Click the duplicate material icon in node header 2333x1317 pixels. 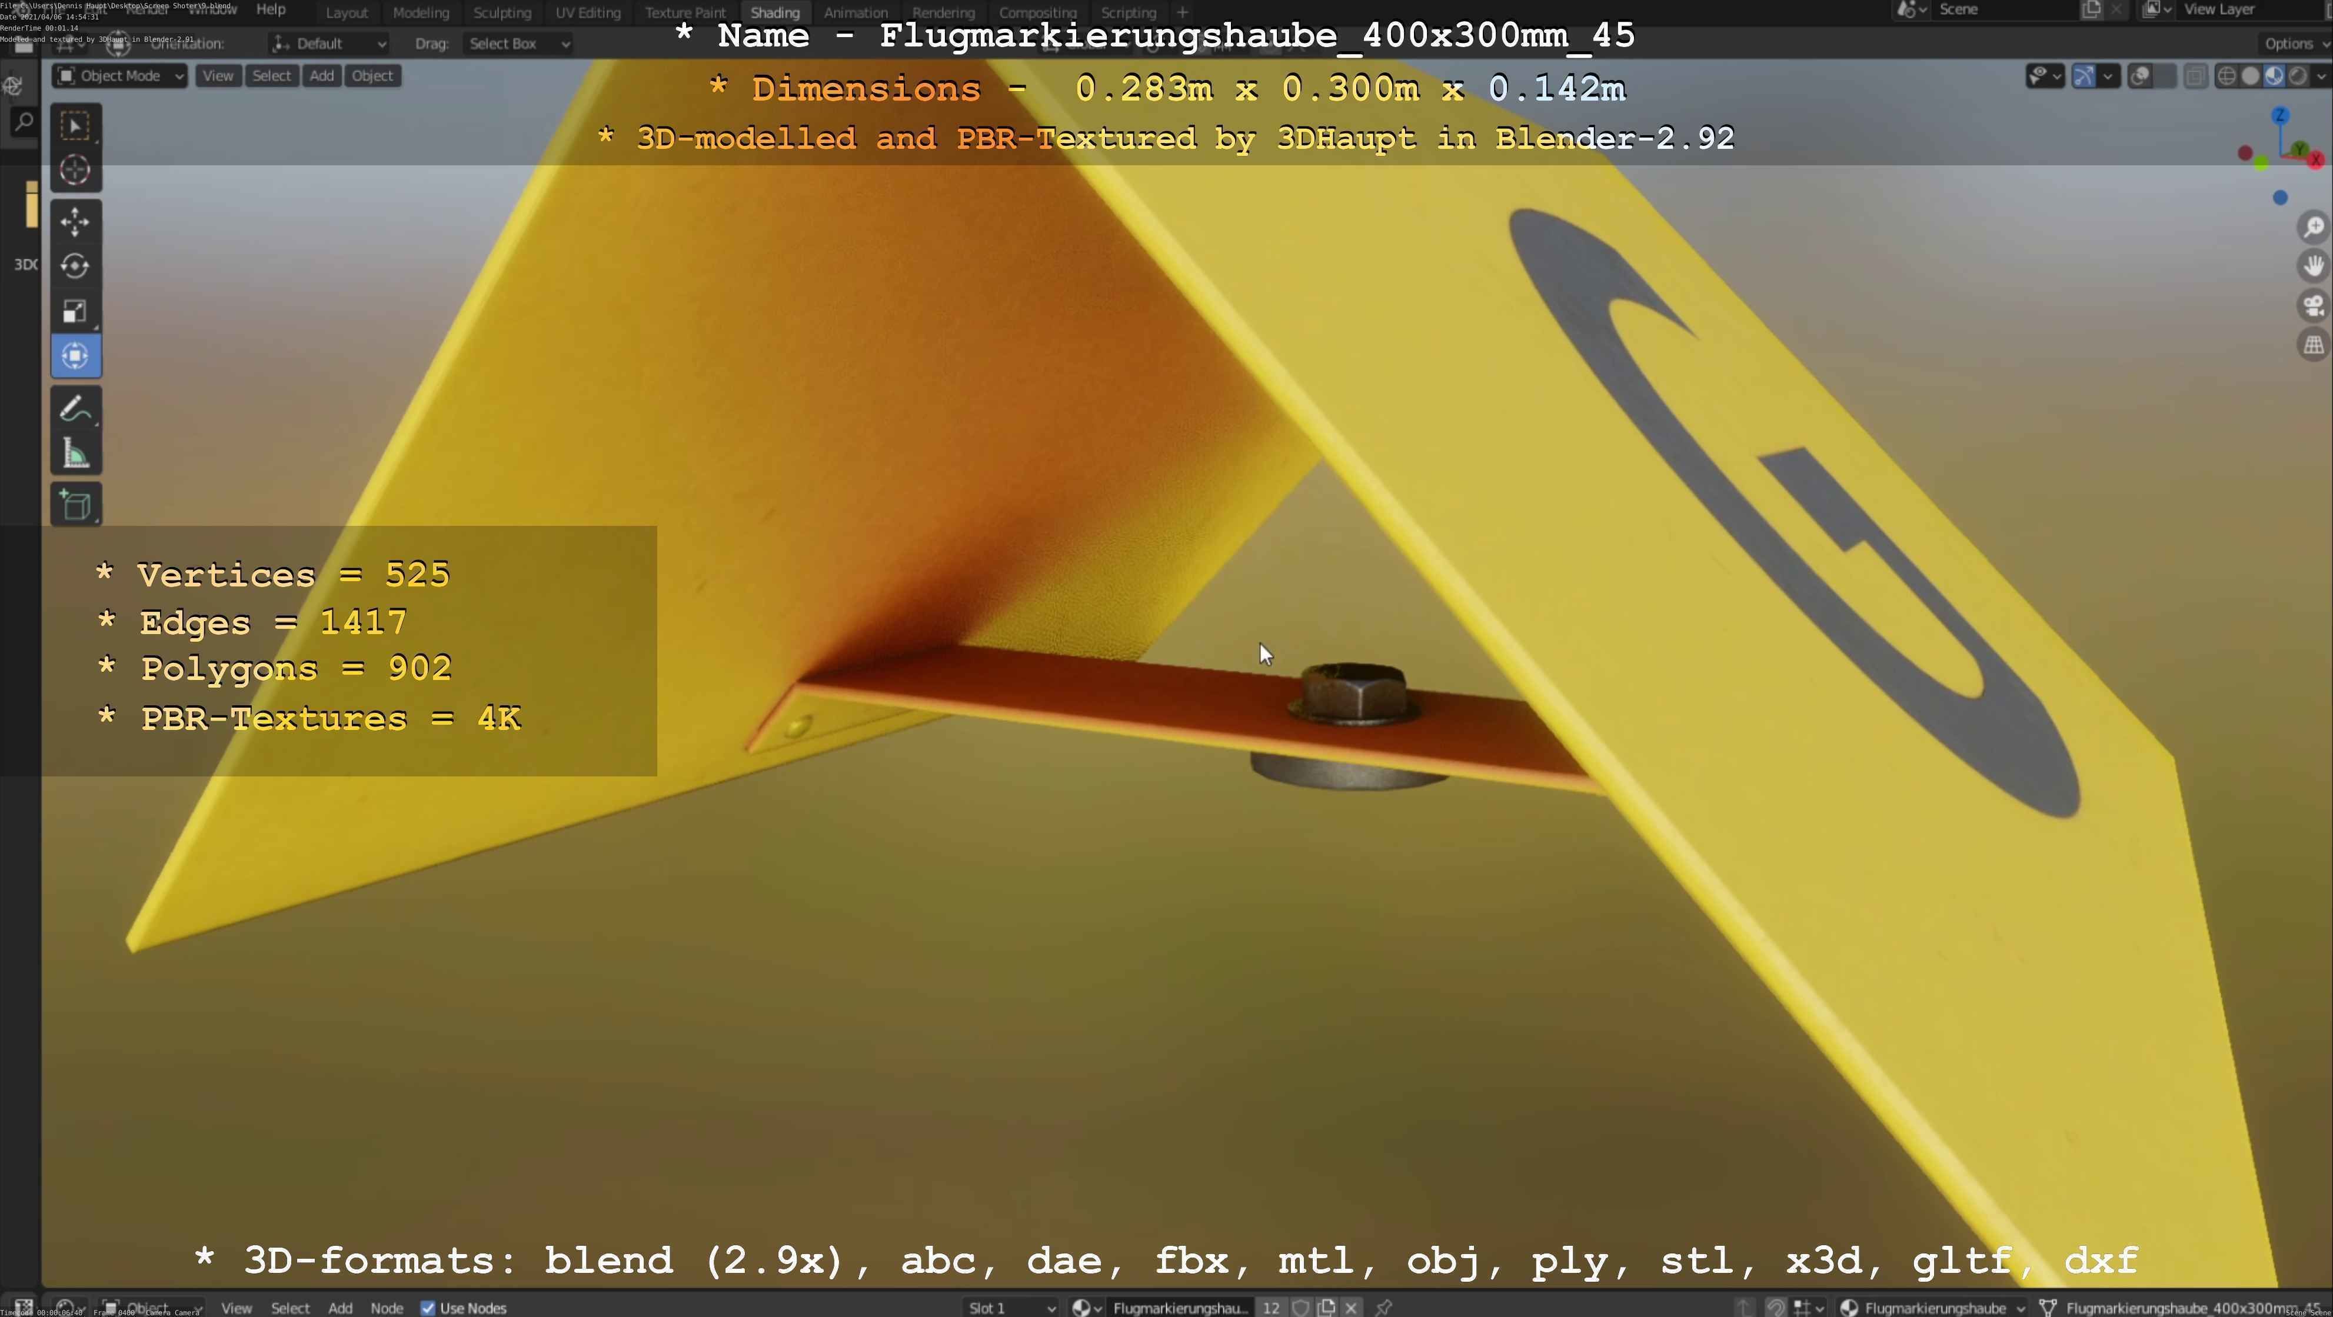[x=1327, y=1307]
